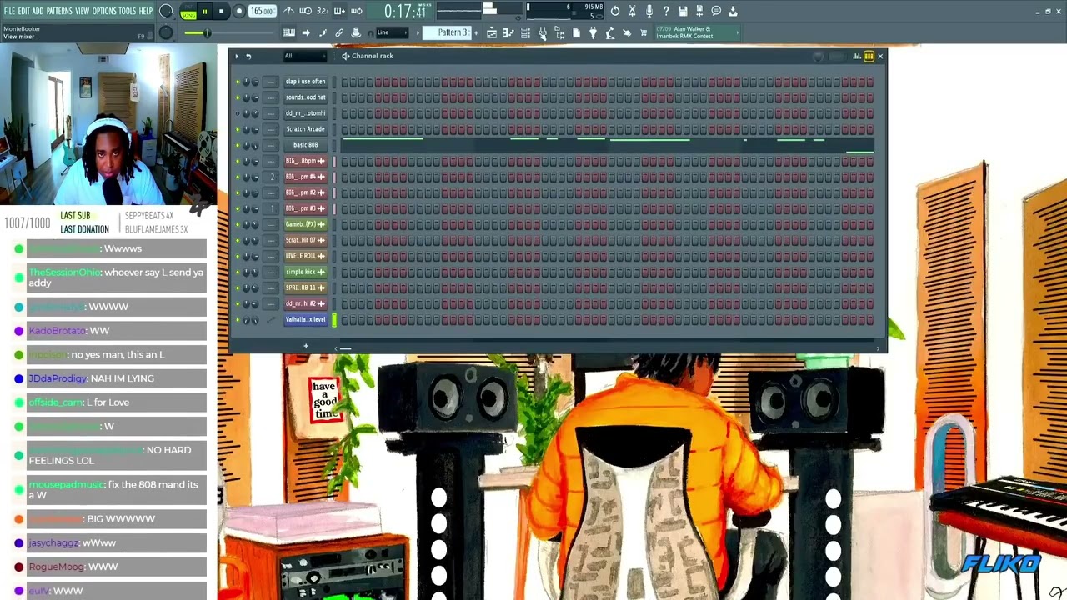Viewport: 1067px width, 600px height.
Task: Select the Valhalla..x level channel button
Action: click(x=305, y=319)
